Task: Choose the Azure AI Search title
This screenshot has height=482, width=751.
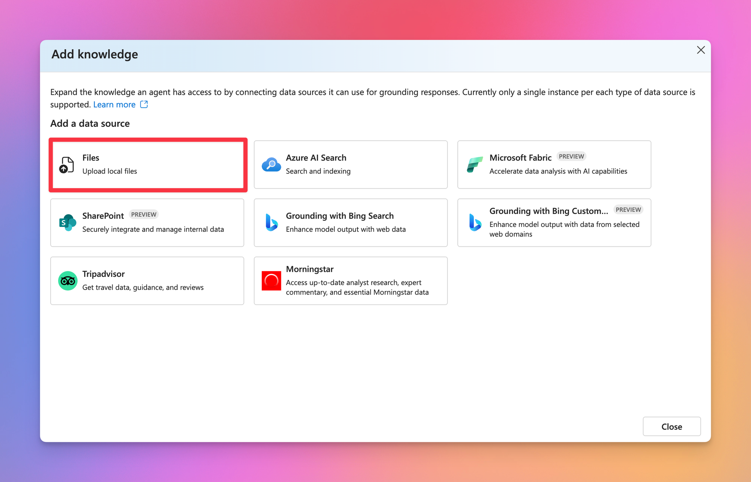Action: (316, 158)
